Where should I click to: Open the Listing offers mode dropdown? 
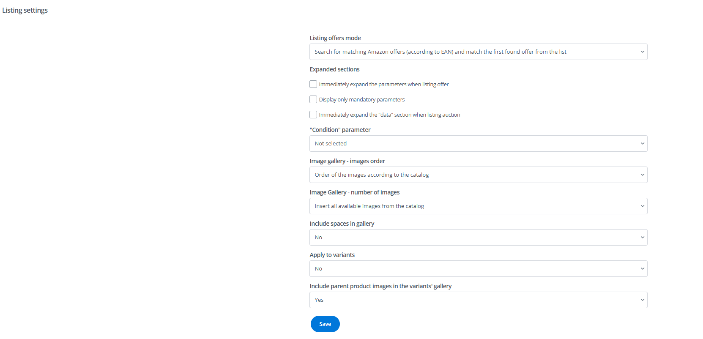478,52
